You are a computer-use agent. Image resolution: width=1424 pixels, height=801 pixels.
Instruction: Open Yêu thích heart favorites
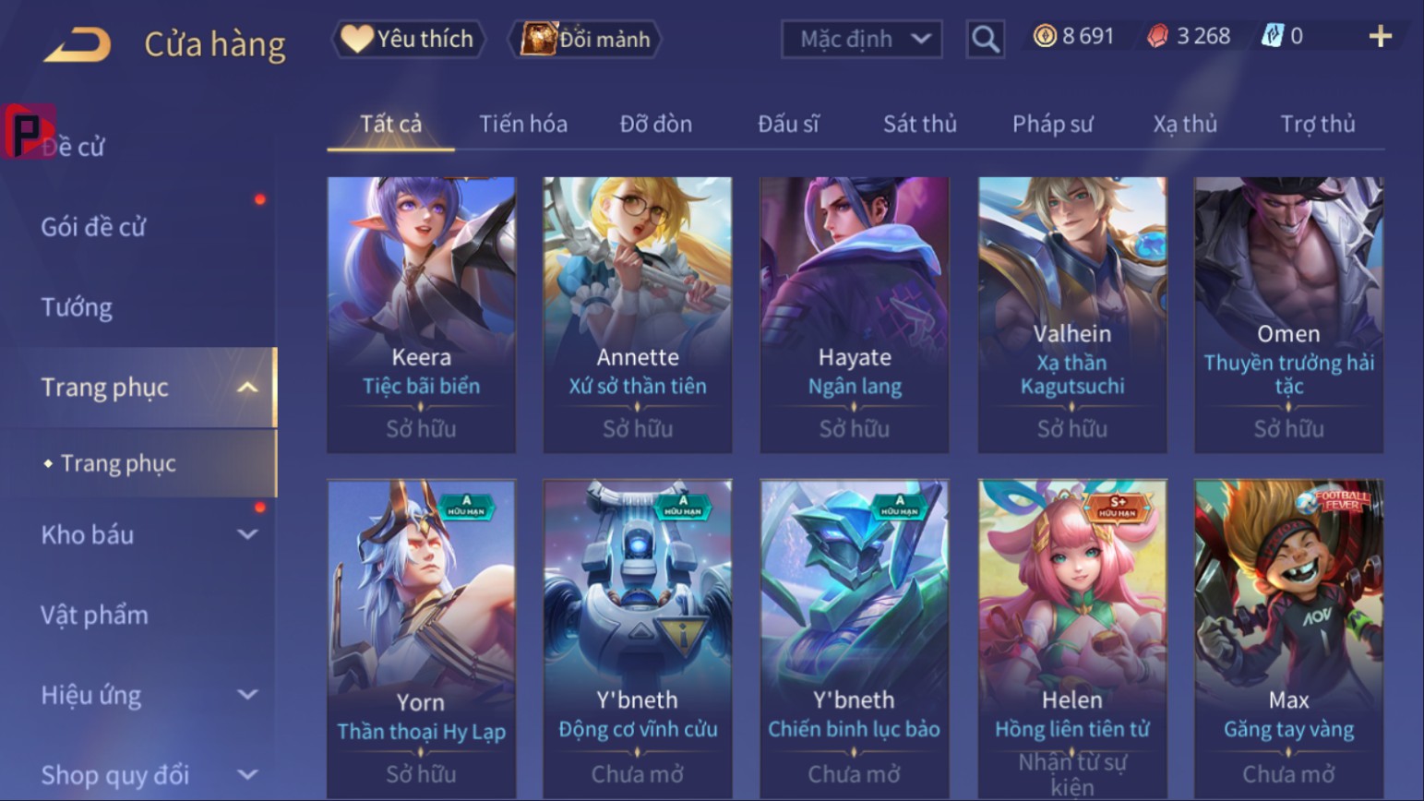pos(407,39)
